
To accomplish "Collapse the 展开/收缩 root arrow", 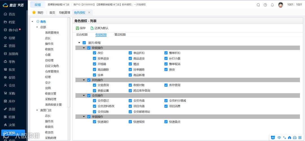I will [x=79, y=43].
